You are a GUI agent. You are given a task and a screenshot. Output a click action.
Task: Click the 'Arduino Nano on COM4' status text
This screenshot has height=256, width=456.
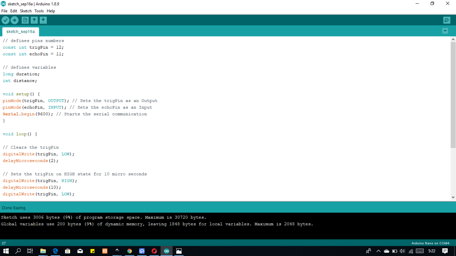tap(430, 243)
